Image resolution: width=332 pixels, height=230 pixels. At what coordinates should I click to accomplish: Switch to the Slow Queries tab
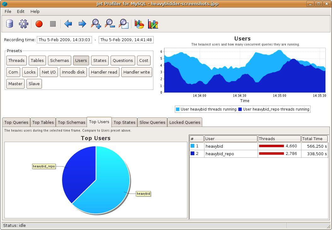pyautogui.click(x=152, y=122)
